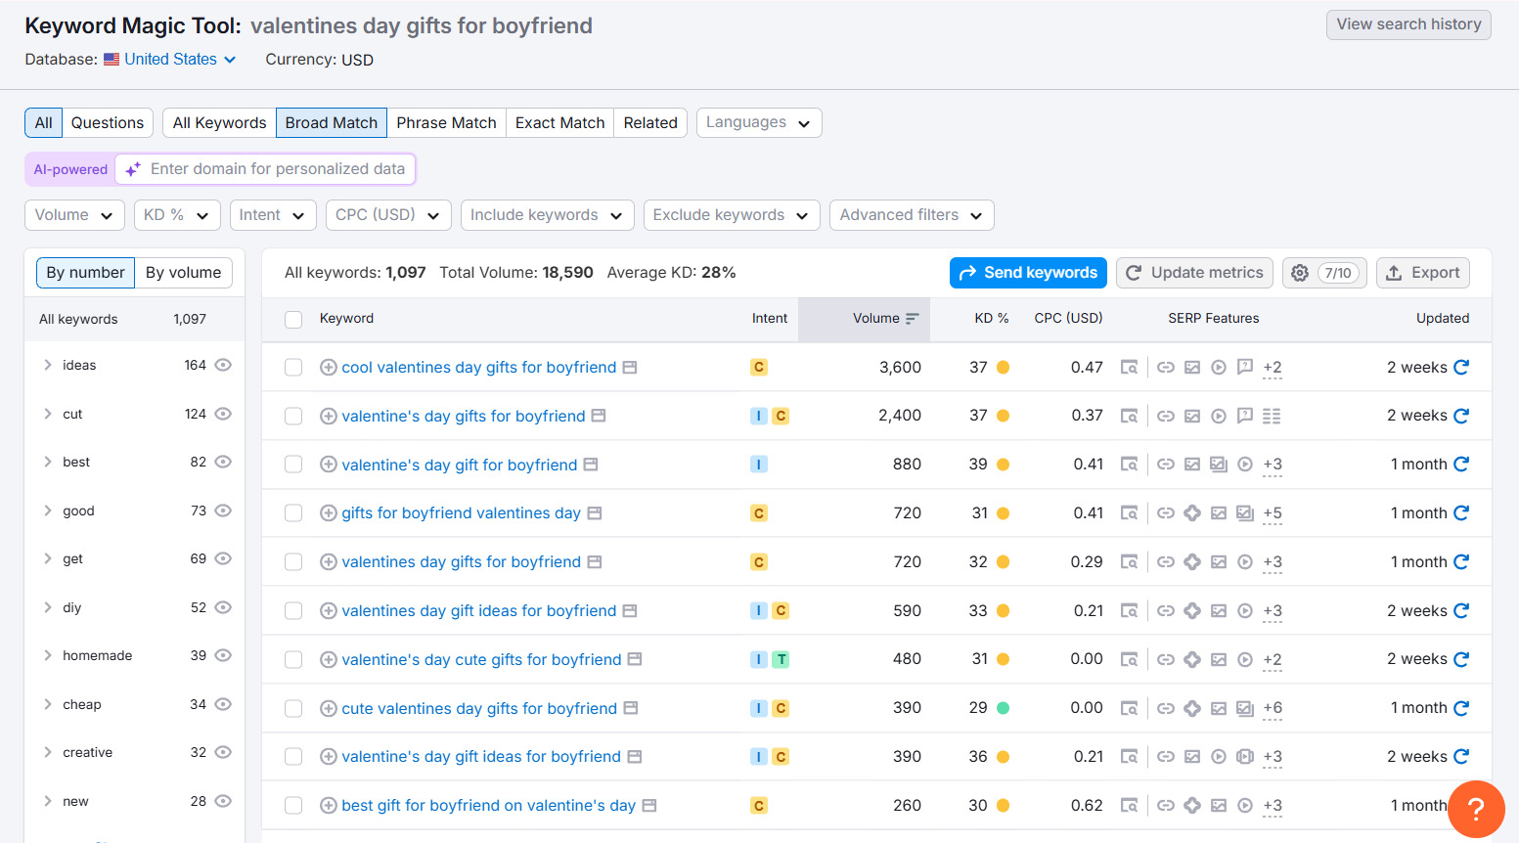Click the Send keywords button

(1028, 273)
